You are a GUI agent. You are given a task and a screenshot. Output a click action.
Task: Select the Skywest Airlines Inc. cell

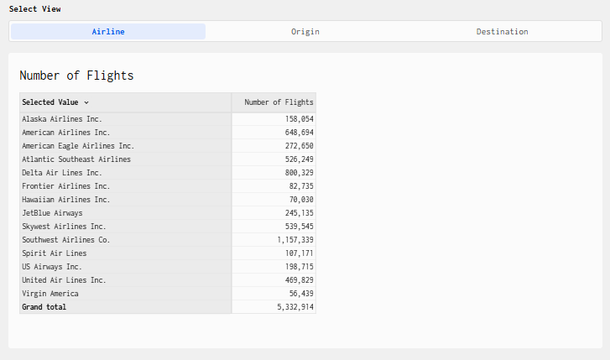tap(64, 227)
